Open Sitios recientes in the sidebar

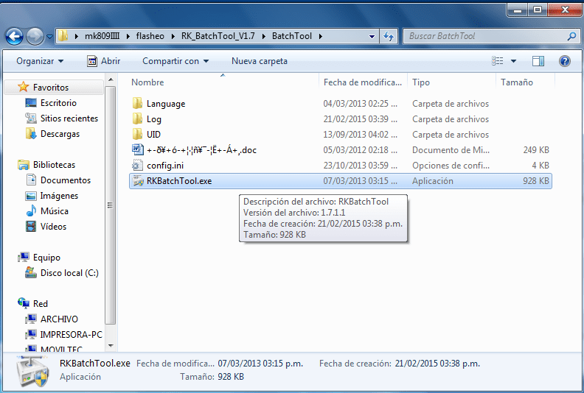[x=69, y=118]
